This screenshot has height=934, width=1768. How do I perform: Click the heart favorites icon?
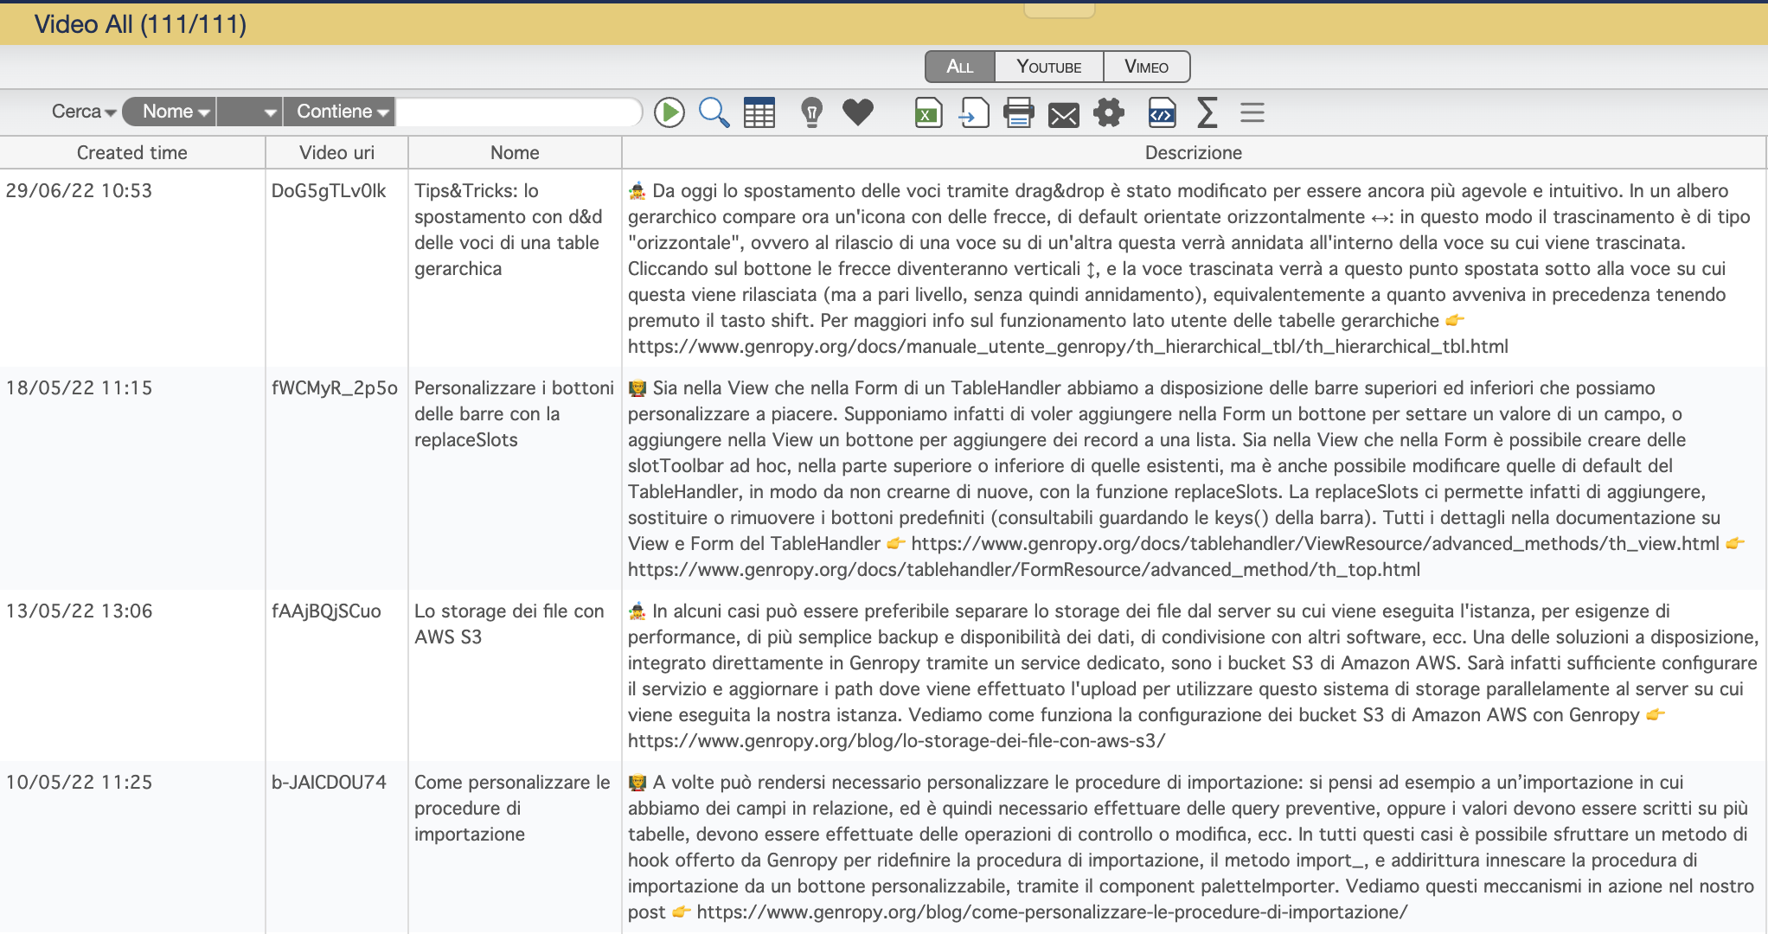pos(857,112)
